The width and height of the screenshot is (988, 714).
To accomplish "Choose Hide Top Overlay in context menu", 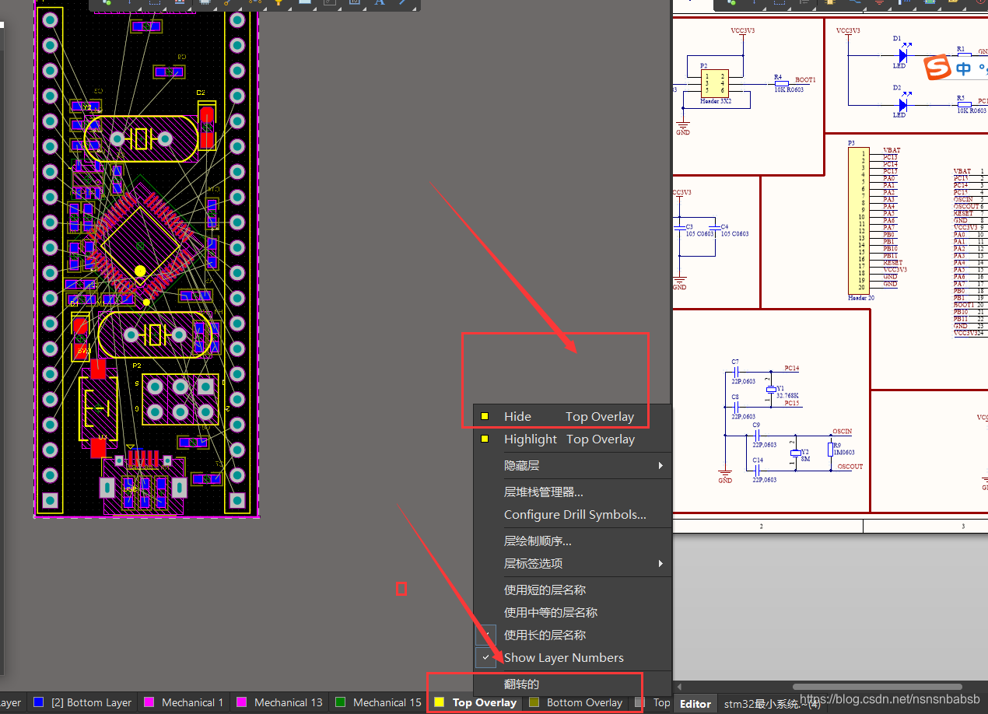I will click(573, 416).
